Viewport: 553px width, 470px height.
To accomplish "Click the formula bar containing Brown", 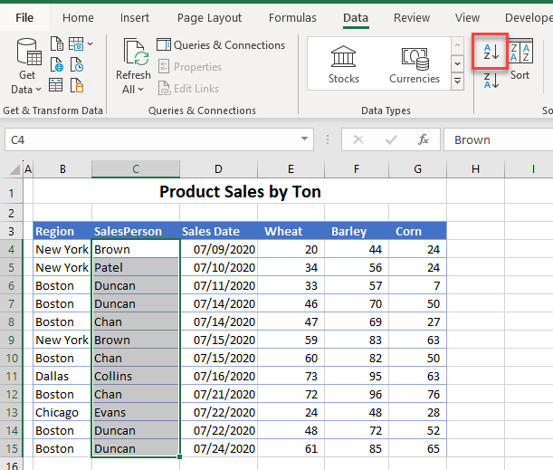I will point(498,140).
